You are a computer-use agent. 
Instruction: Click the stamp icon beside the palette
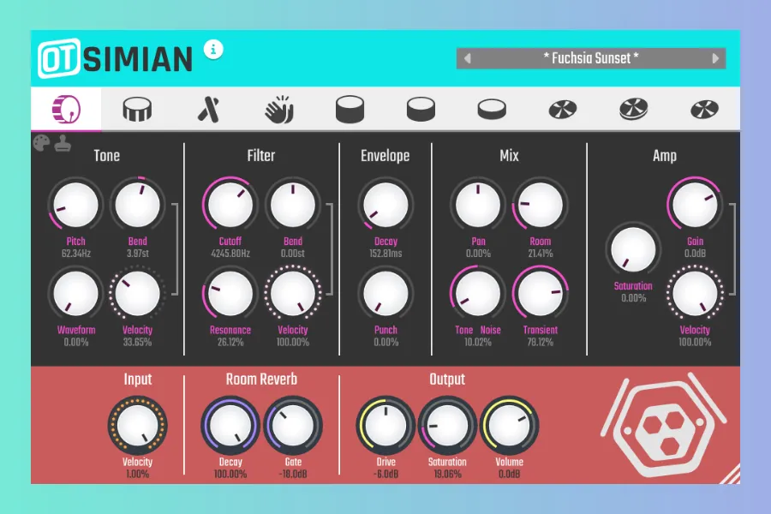[63, 143]
